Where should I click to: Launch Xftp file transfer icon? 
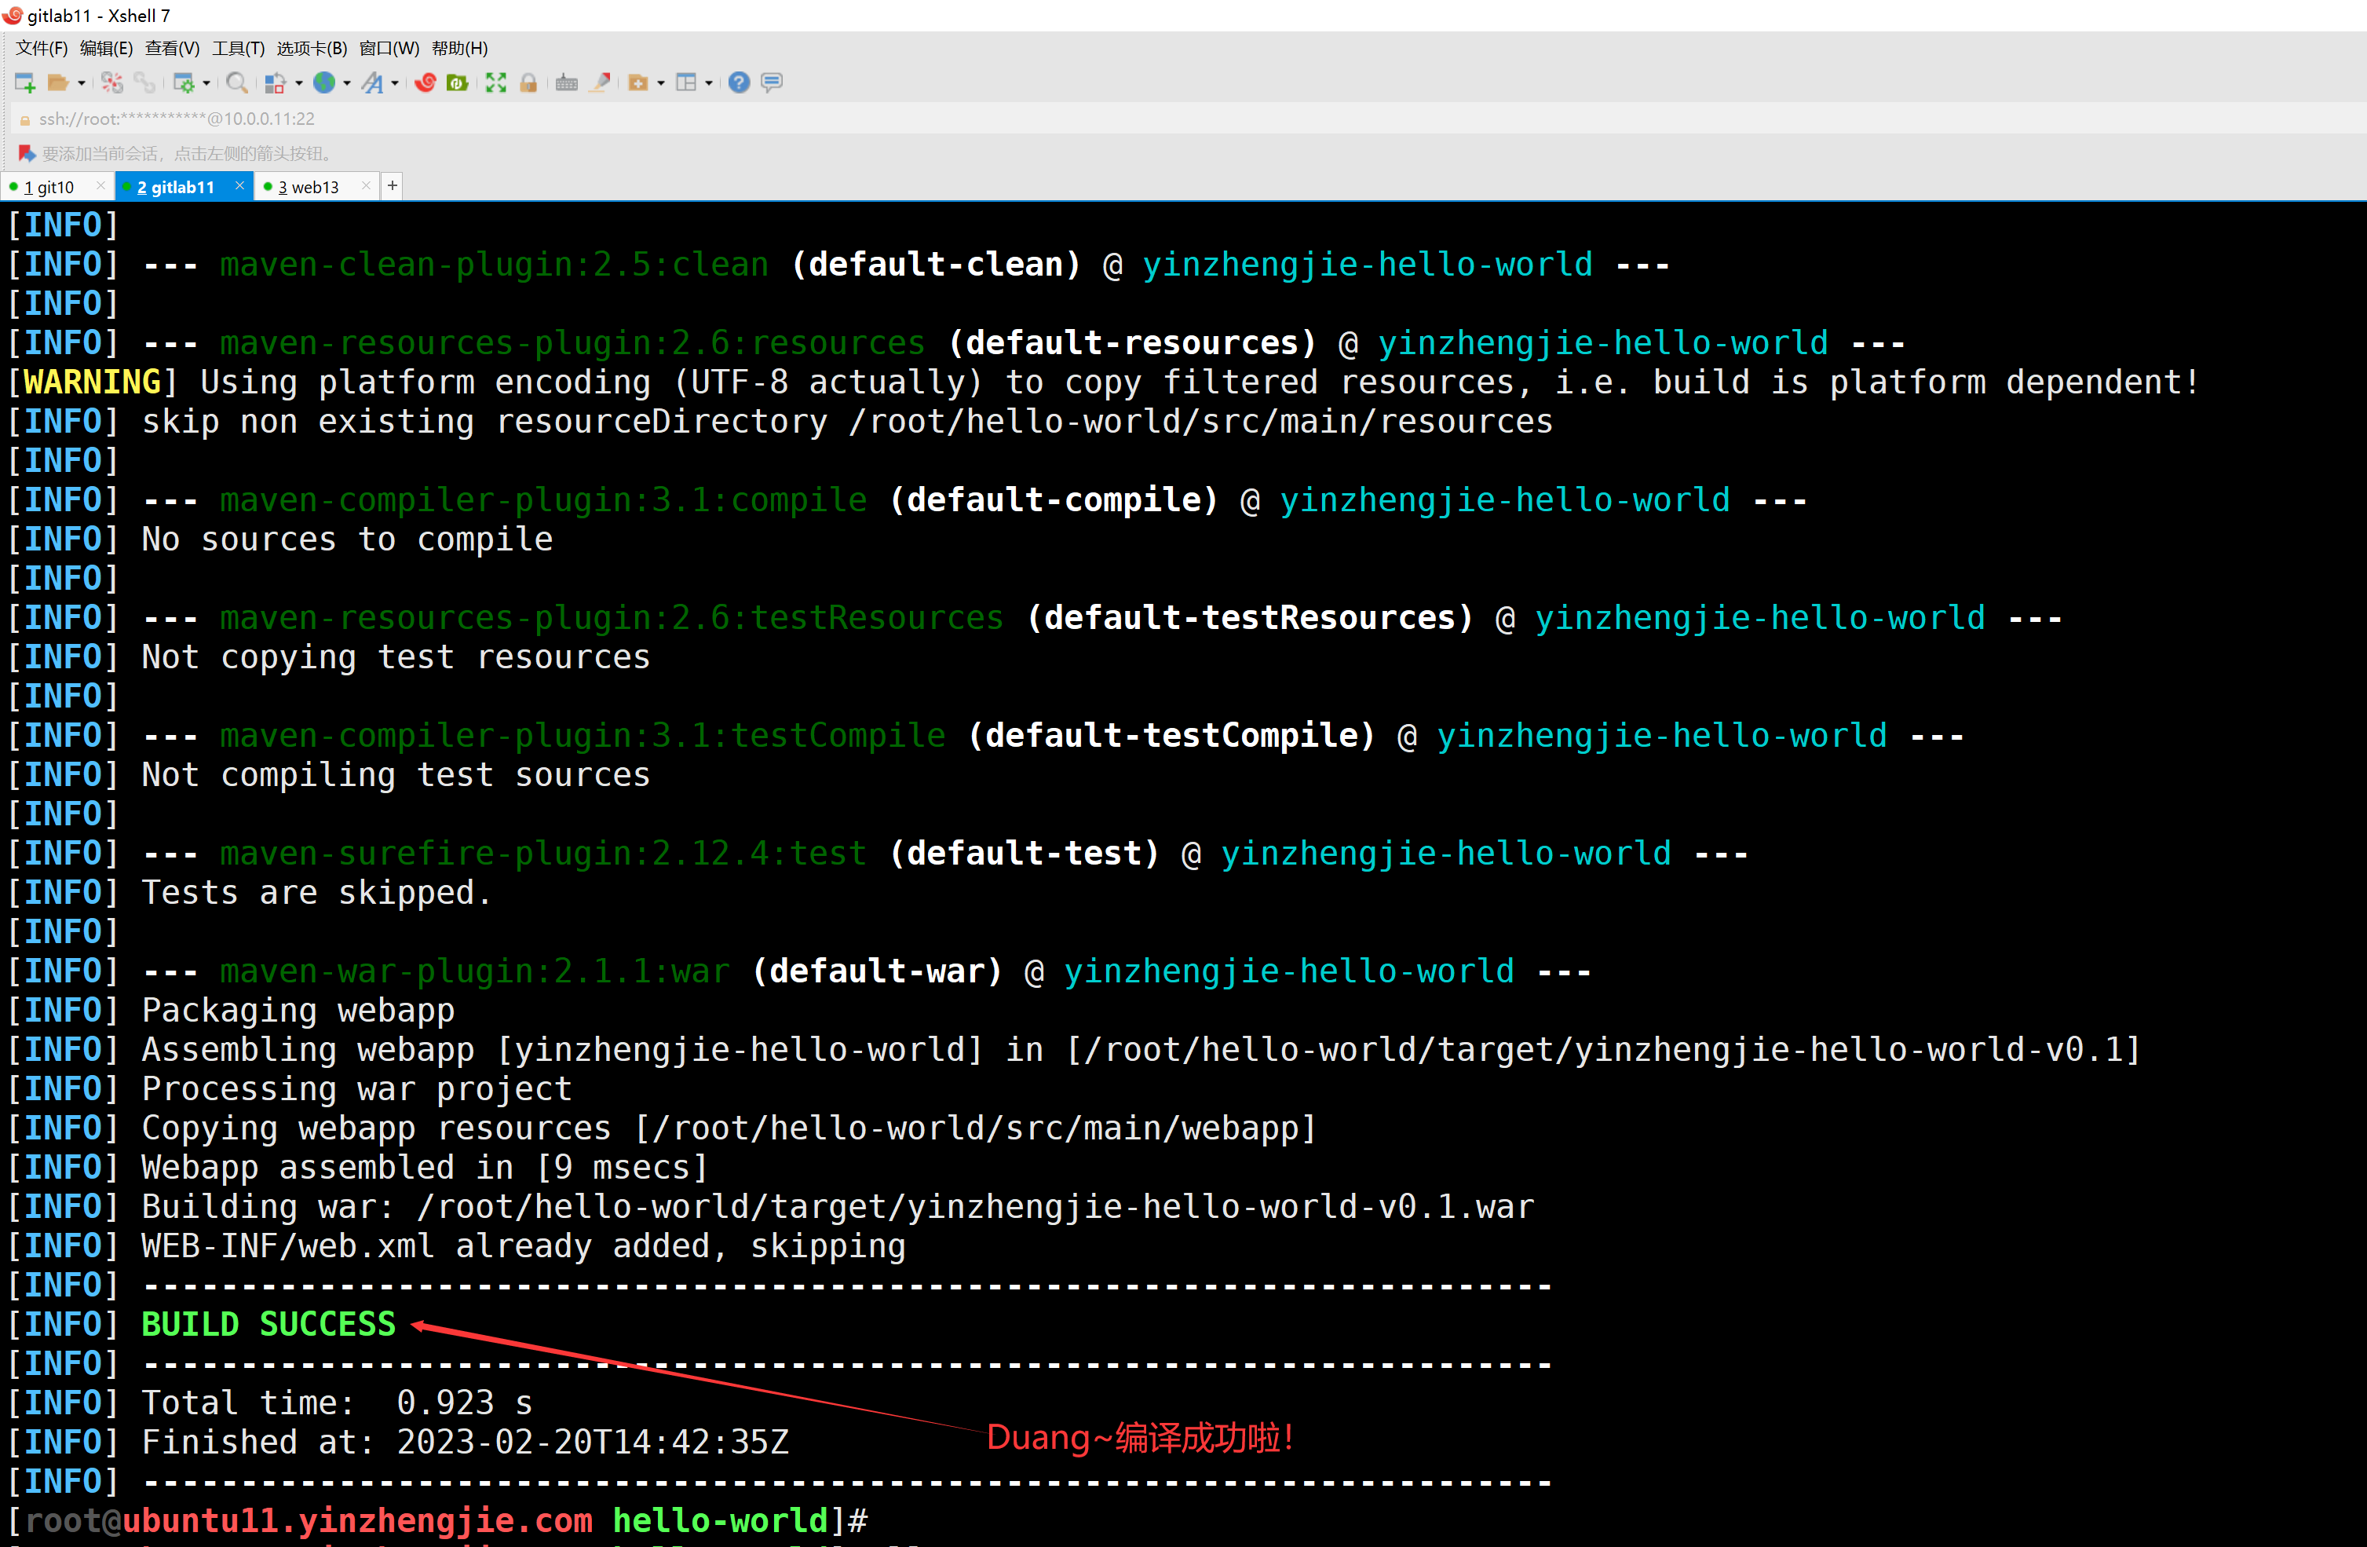click(x=458, y=82)
